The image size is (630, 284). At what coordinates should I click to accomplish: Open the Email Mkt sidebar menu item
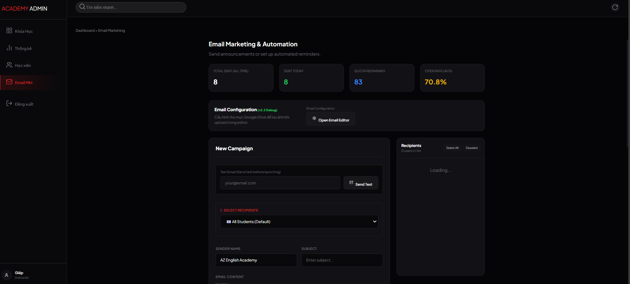pyautogui.click(x=24, y=83)
